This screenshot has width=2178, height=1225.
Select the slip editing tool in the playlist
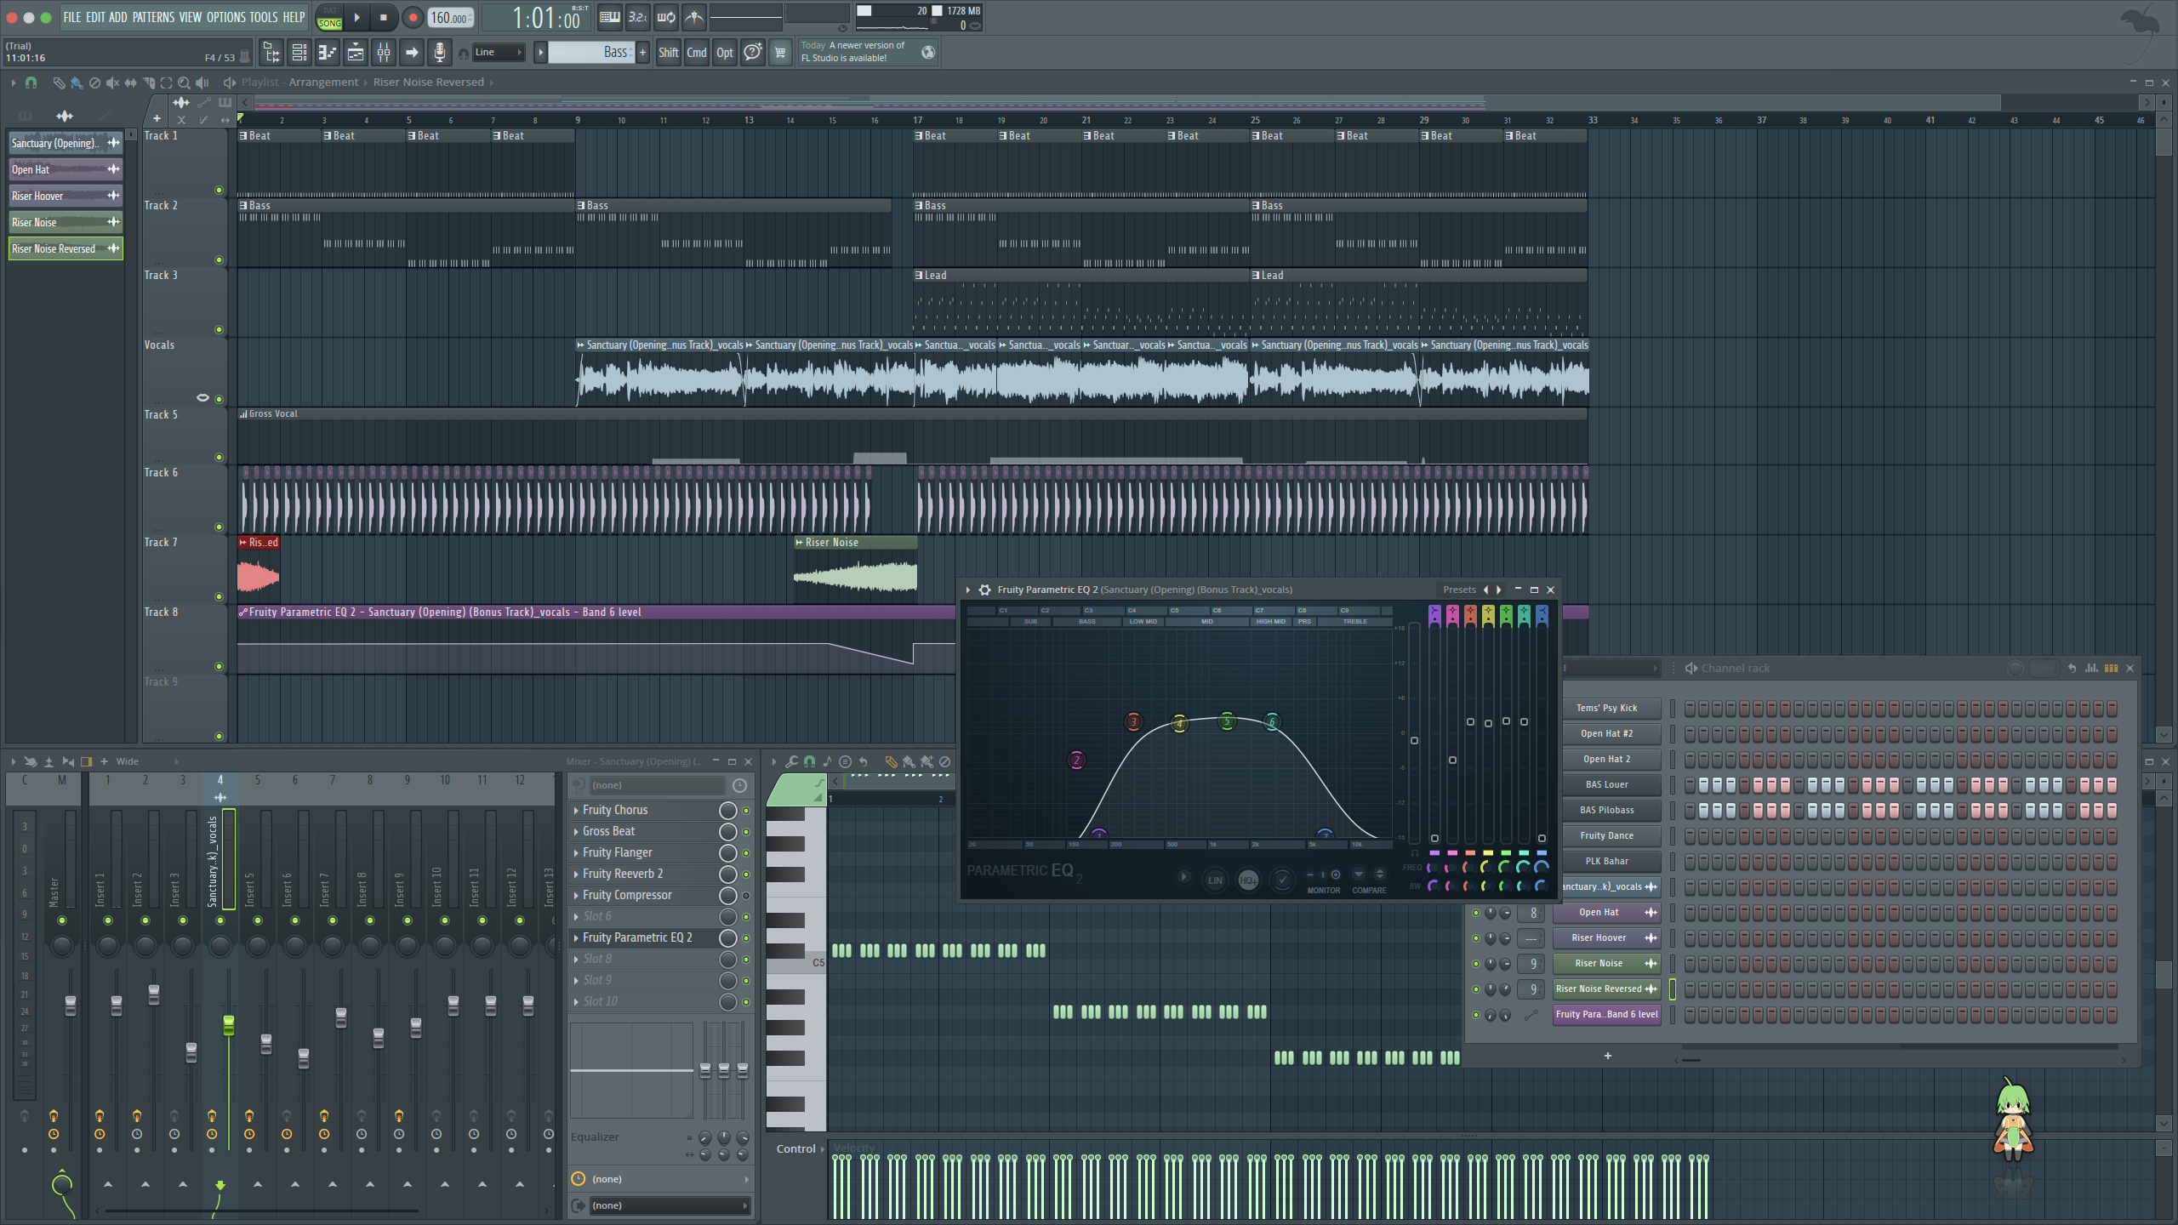click(x=129, y=83)
